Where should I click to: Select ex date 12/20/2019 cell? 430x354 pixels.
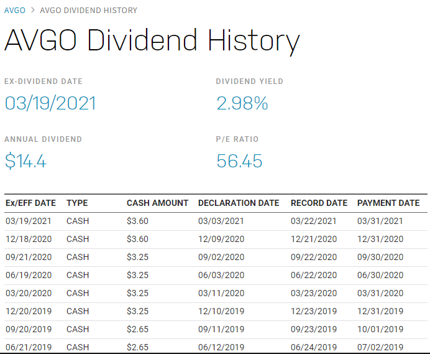click(29, 311)
